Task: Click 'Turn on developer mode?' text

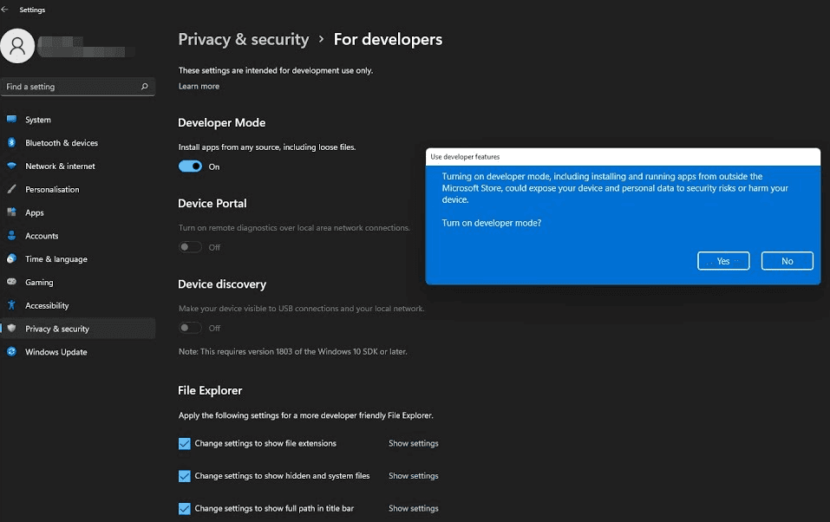Action: [492, 223]
